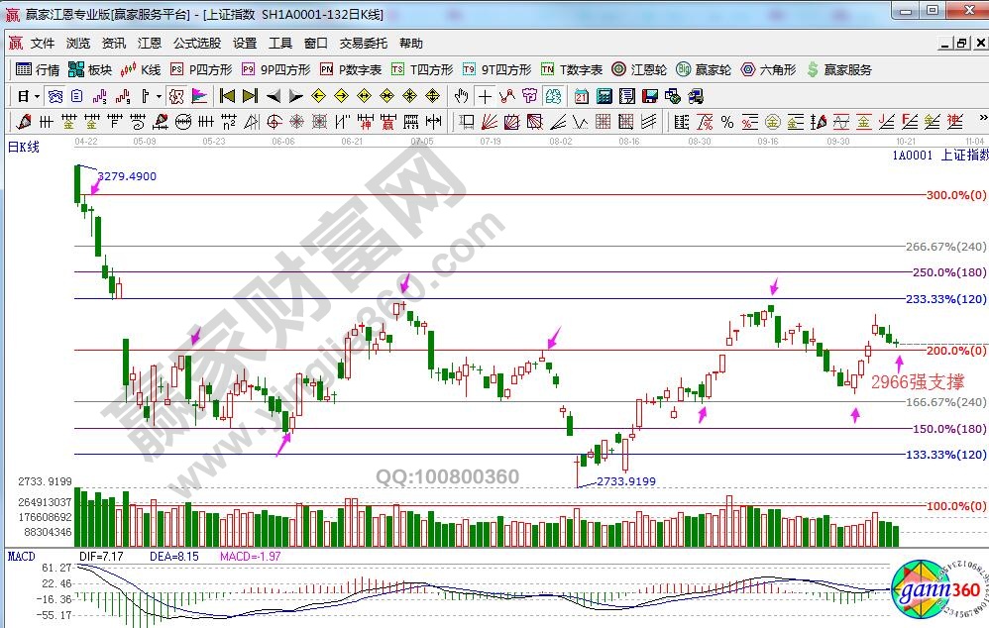The image size is (989, 628).
Task: Open the 公式选股 menu
Action: point(197,44)
